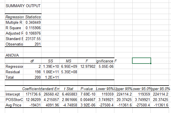Click the Residual df value 198
Image resolution: width=171 pixels, height=113 pixels.
38,72
